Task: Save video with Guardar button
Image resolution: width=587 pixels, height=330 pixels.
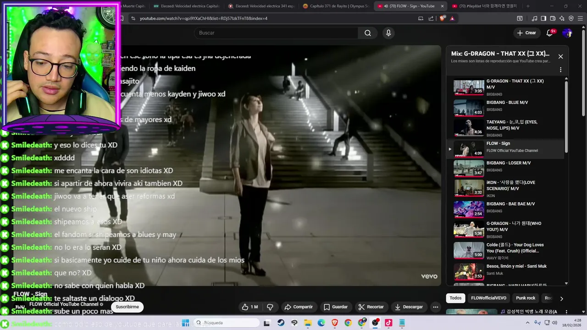Action: [x=336, y=307]
